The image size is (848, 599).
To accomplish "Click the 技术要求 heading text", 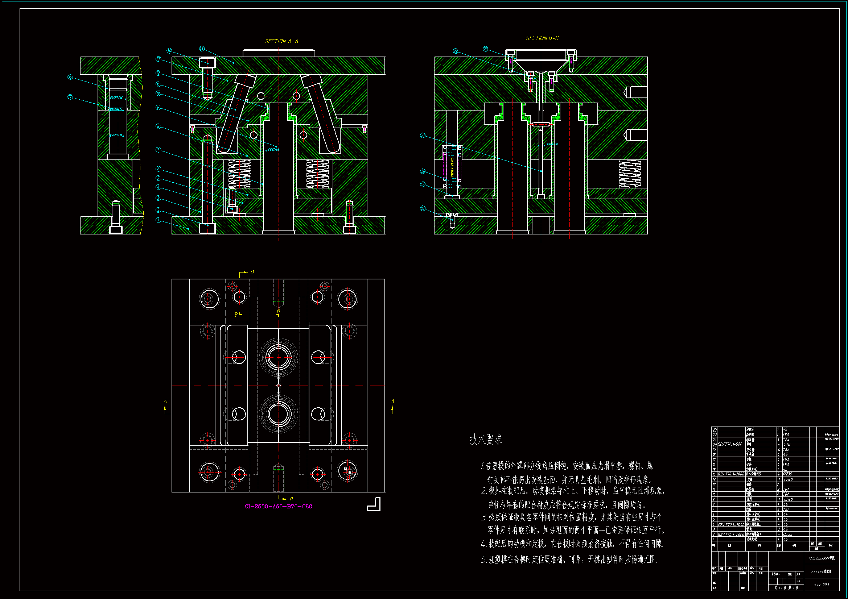I will tap(486, 440).
